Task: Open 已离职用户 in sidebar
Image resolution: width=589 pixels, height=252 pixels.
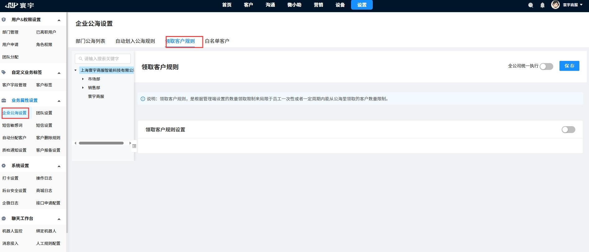Action: tap(46, 32)
